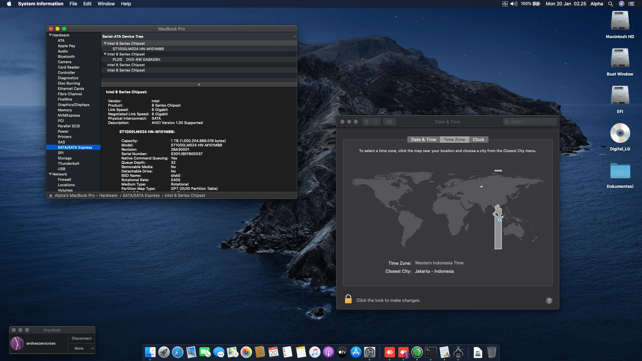This screenshot has height=361, width=642.
Task: Open the More dropdown in Anydesk
Action: [82, 348]
